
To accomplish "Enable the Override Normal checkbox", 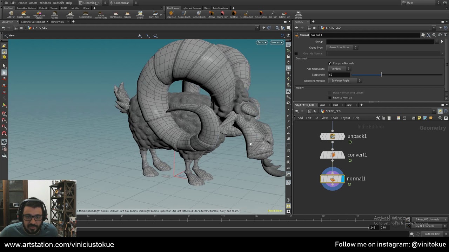I will (296, 54).
